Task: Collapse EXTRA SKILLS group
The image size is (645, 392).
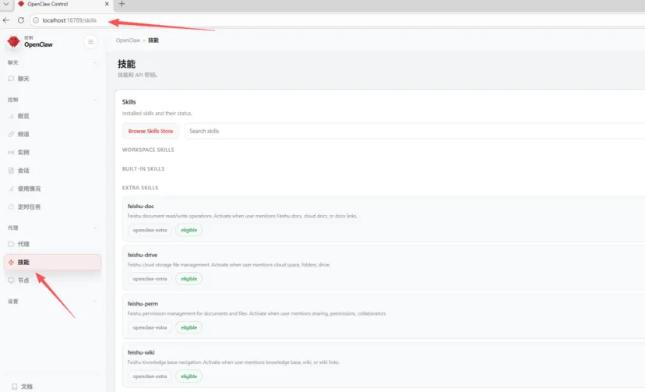Action: point(140,188)
